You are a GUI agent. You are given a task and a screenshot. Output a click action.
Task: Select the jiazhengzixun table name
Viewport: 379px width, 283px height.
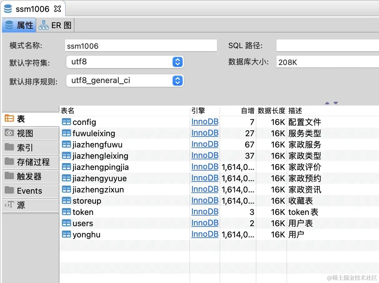[98, 190]
